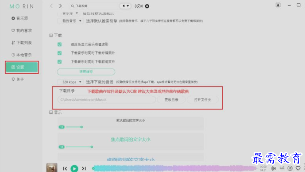305x172 pixels.
Task: Toggle 下载音乐时同时下载专辑图片 checkbox
Action: (60, 53)
